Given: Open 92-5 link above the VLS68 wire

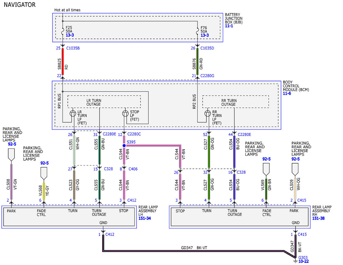Looking at the screenshot, I should [x=44, y=163].
